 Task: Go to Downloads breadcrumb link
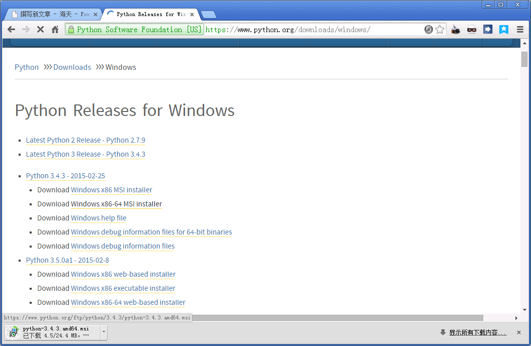(x=72, y=67)
